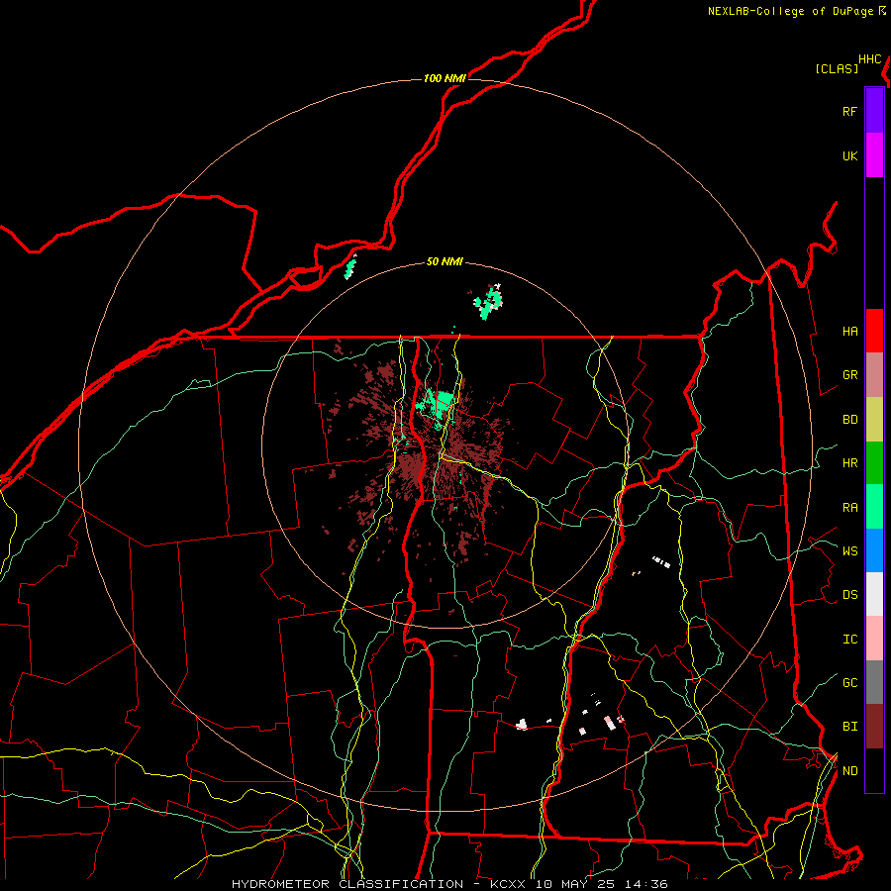Click the 'GR' legend label
Image resolution: width=891 pixels, height=891 pixels.
tap(849, 375)
